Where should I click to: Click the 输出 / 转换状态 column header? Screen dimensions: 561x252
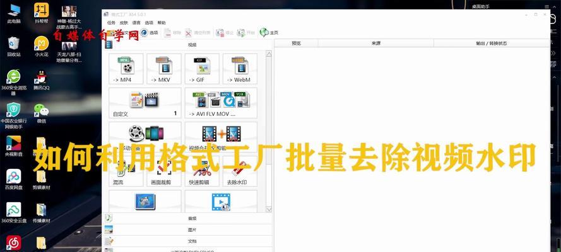coord(491,43)
